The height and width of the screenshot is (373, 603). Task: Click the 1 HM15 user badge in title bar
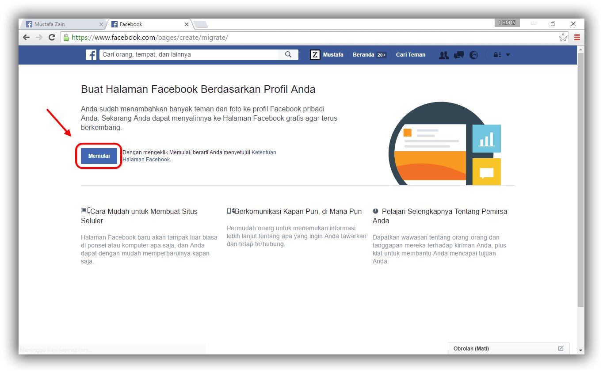coord(507,23)
